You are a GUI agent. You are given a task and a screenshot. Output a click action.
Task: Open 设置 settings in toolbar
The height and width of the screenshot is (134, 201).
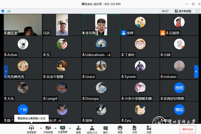(x=149, y=128)
